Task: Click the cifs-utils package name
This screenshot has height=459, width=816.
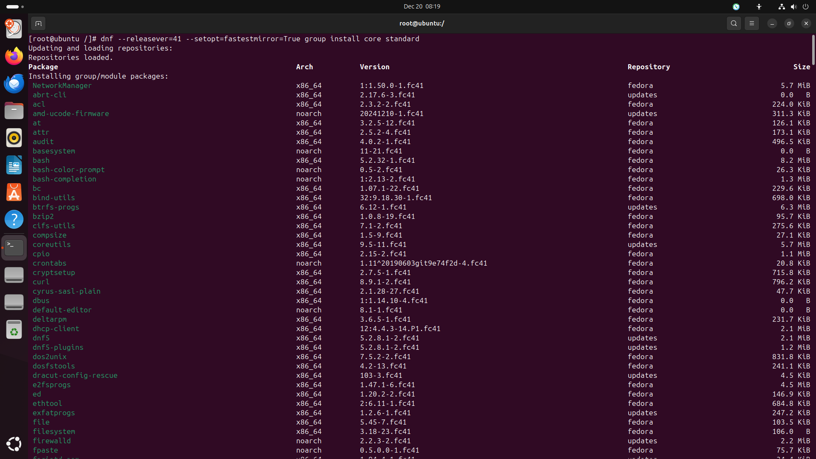Action: (54, 226)
